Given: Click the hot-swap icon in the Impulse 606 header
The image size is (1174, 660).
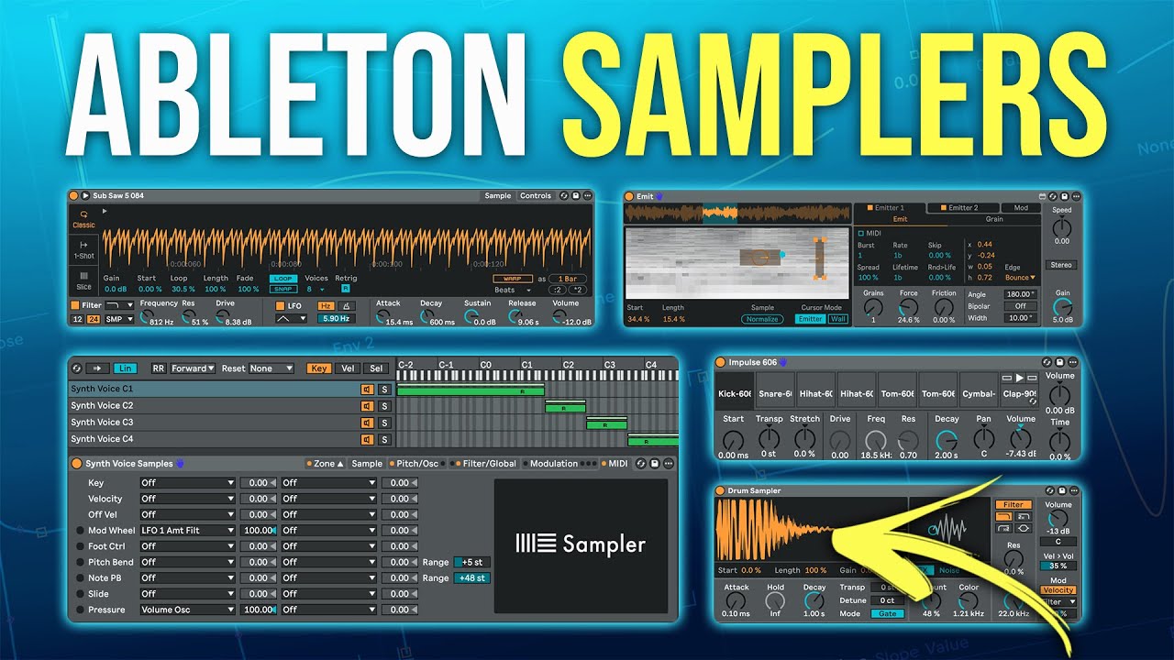Looking at the screenshot, I should point(1047,362).
